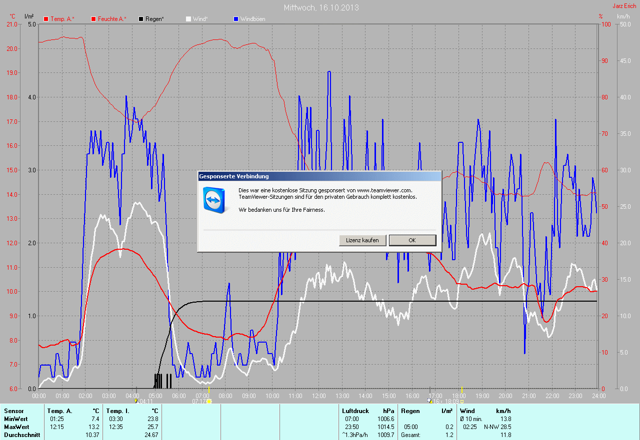Click the hPa unit label
This screenshot has width=640, height=440.
pyautogui.click(x=388, y=411)
